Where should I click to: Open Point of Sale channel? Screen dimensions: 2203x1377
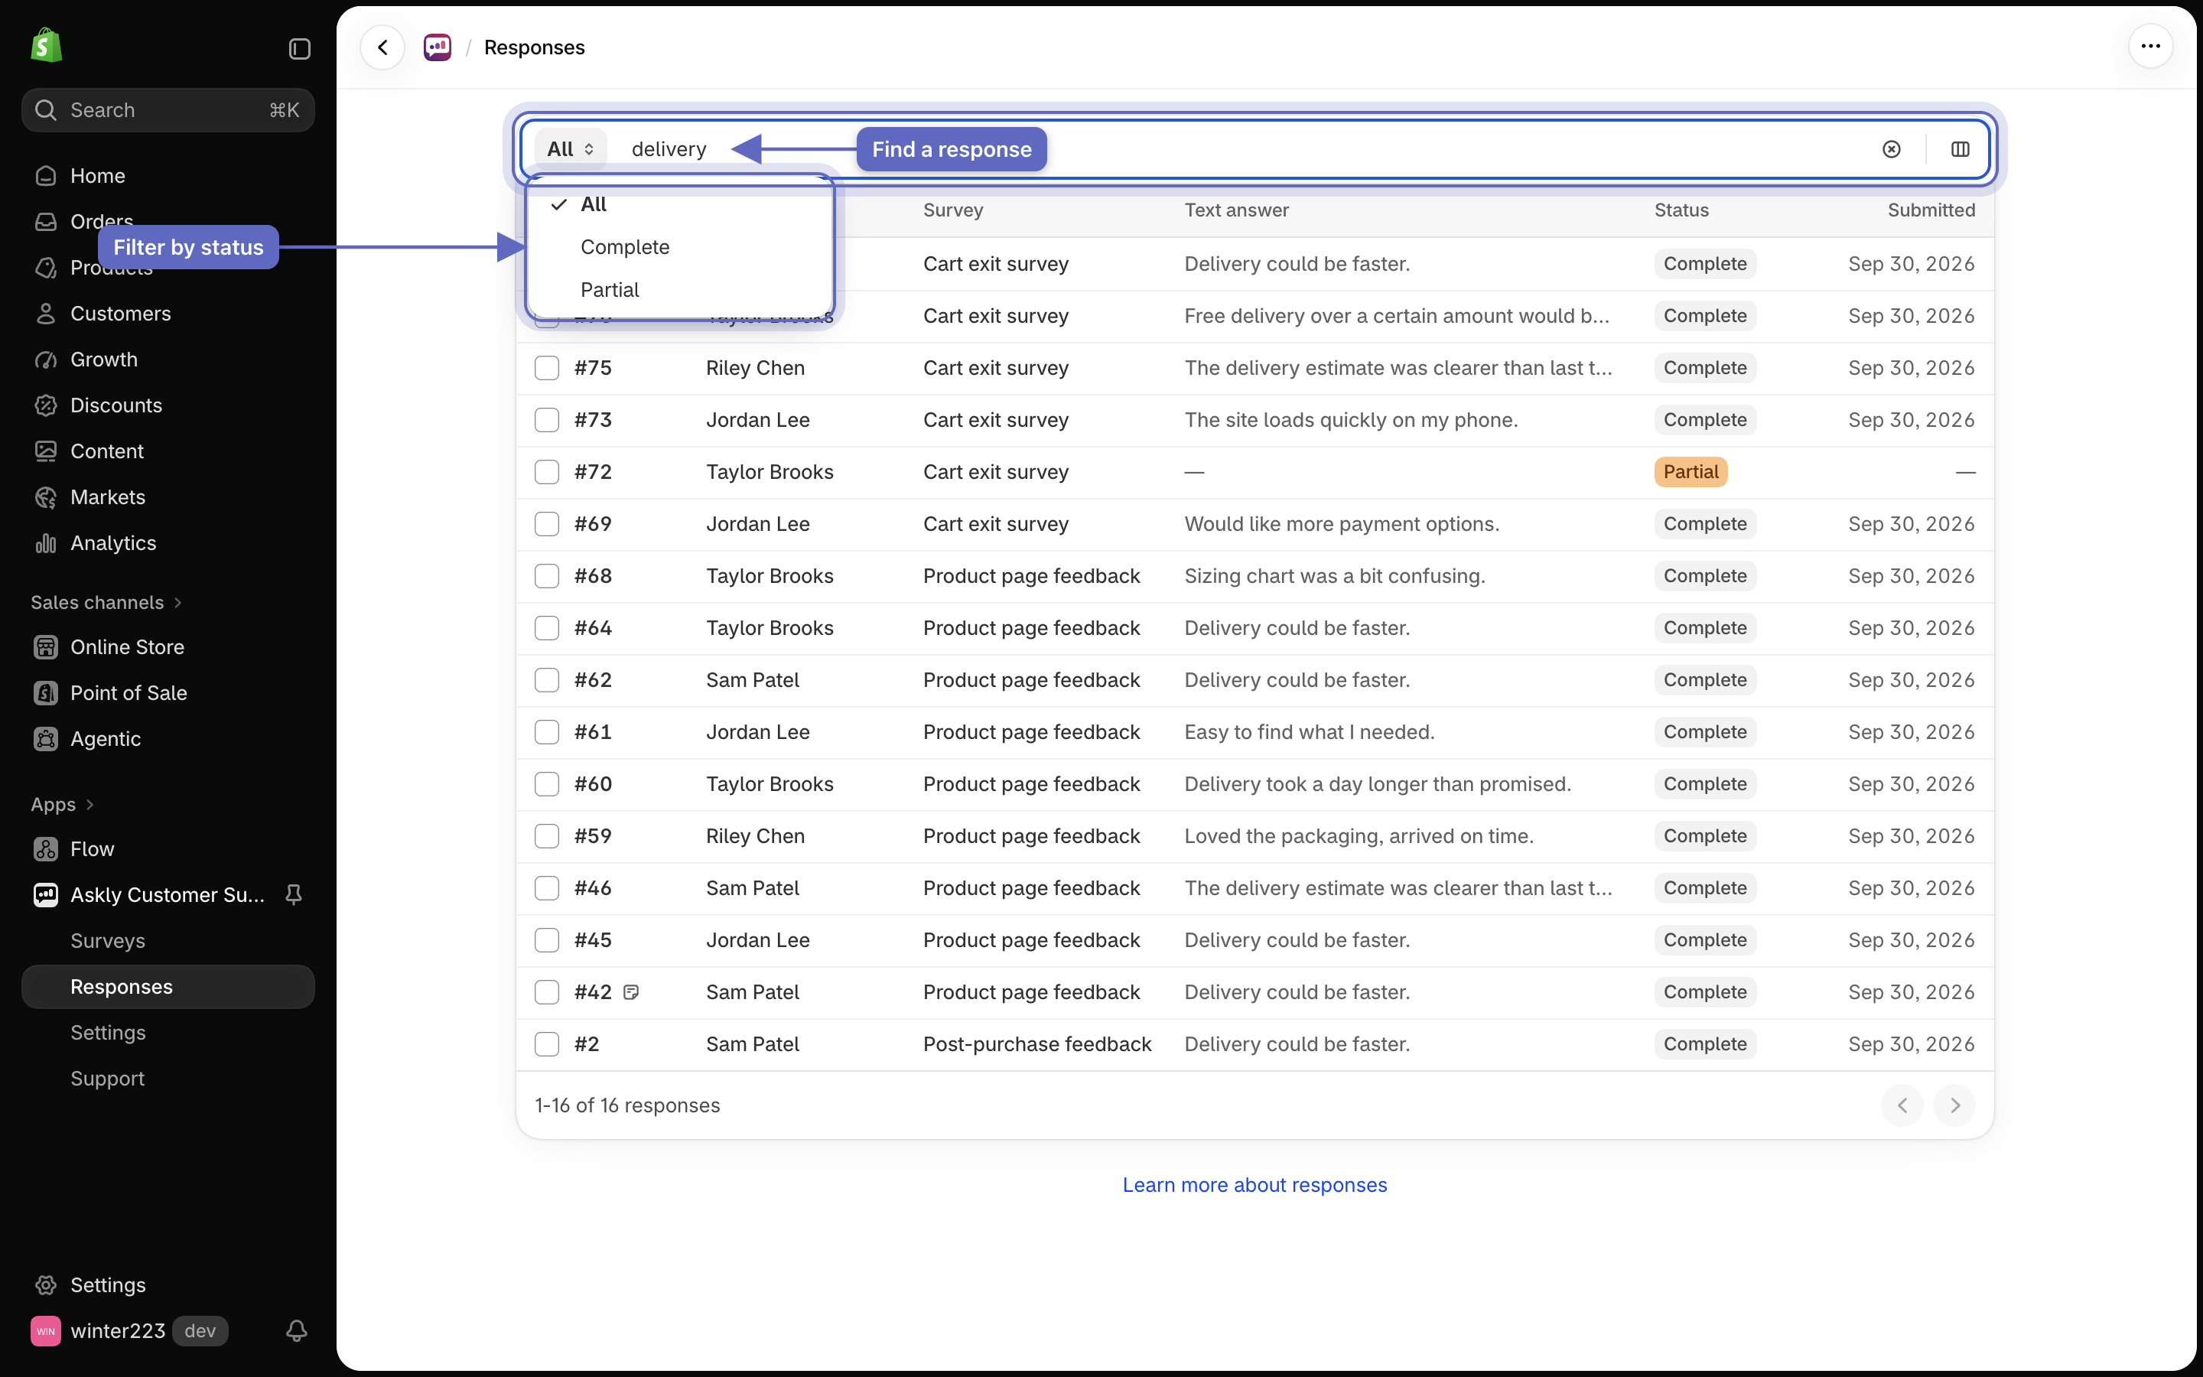click(x=168, y=693)
